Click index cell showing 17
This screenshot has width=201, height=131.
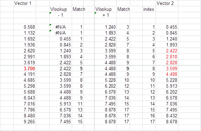[149, 122]
